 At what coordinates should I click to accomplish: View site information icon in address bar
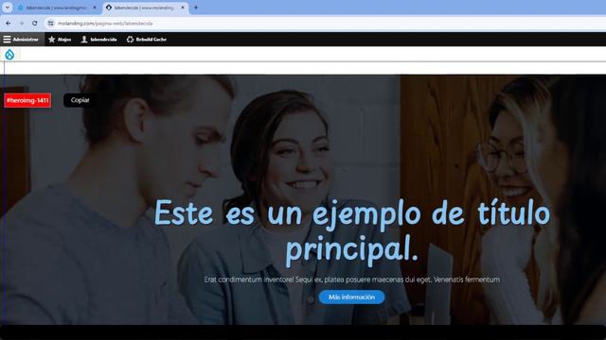[x=50, y=24]
